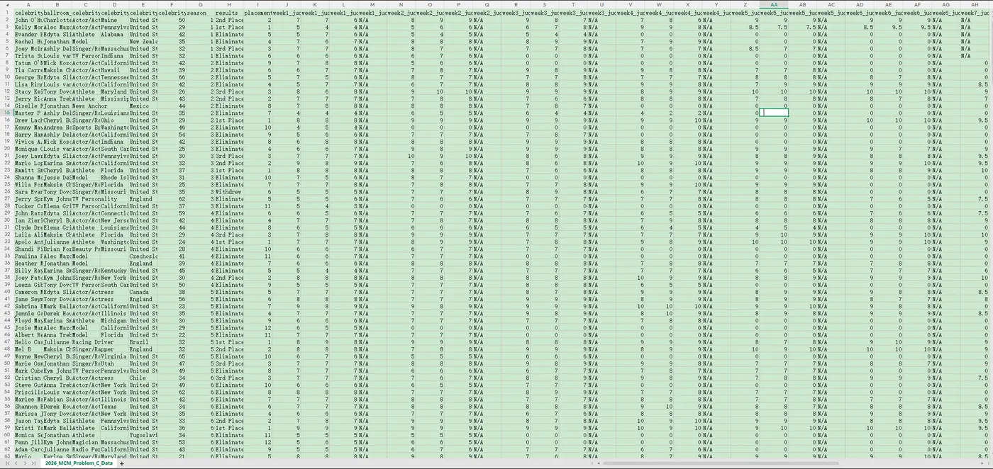Select column AH header
Image resolution: width=993 pixels, height=469 pixels.
tap(975, 4)
